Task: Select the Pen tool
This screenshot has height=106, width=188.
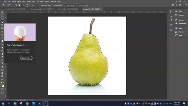Action: (x=2, y=60)
